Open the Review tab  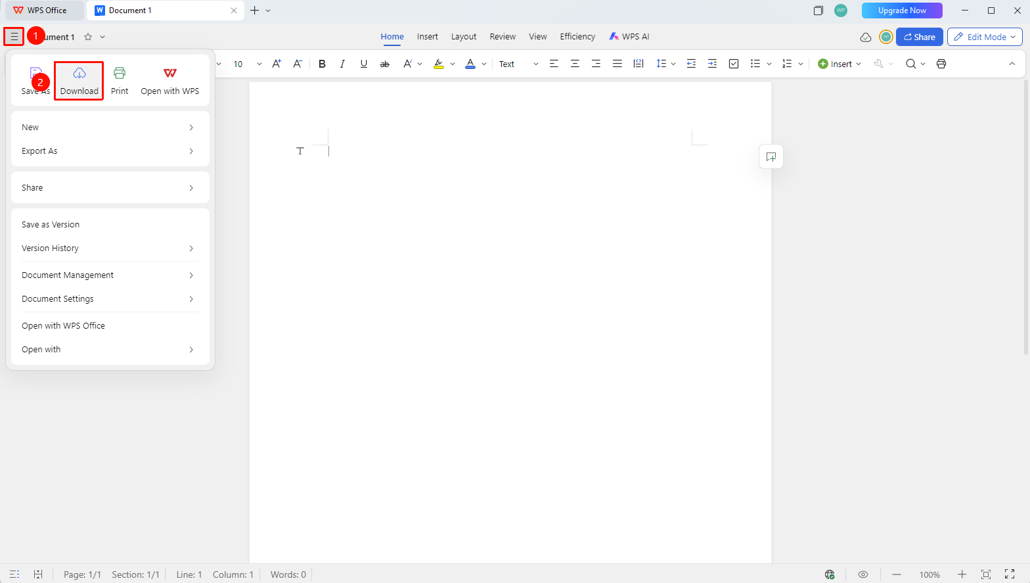[x=503, y=37]
